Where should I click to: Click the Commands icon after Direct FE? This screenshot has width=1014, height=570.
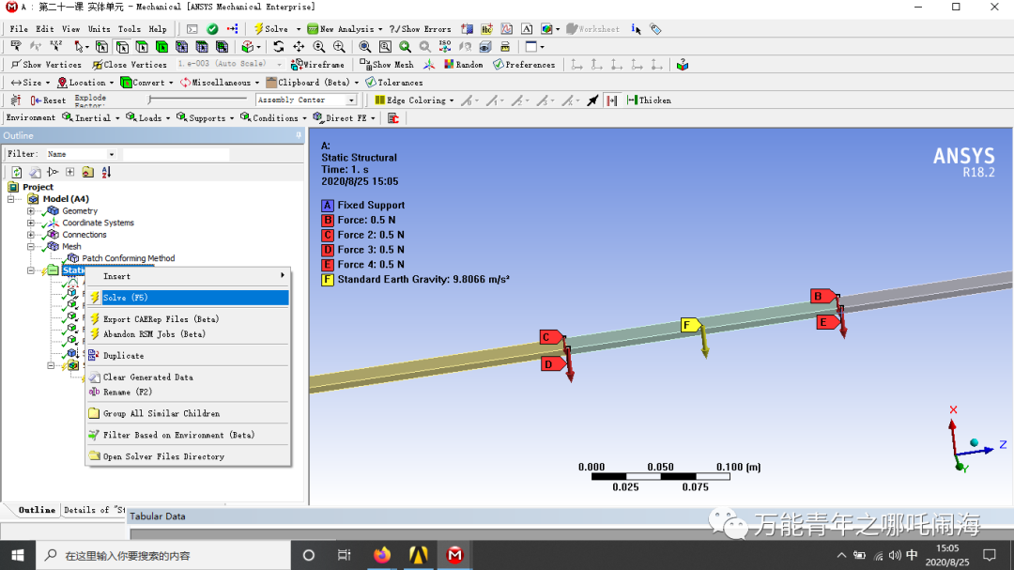pyautogui.click(x=393, y=117)
